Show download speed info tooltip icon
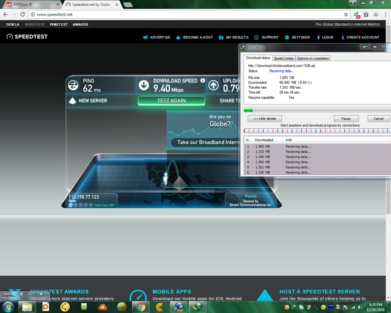This screenshot has height=313, width=391. 203,80
